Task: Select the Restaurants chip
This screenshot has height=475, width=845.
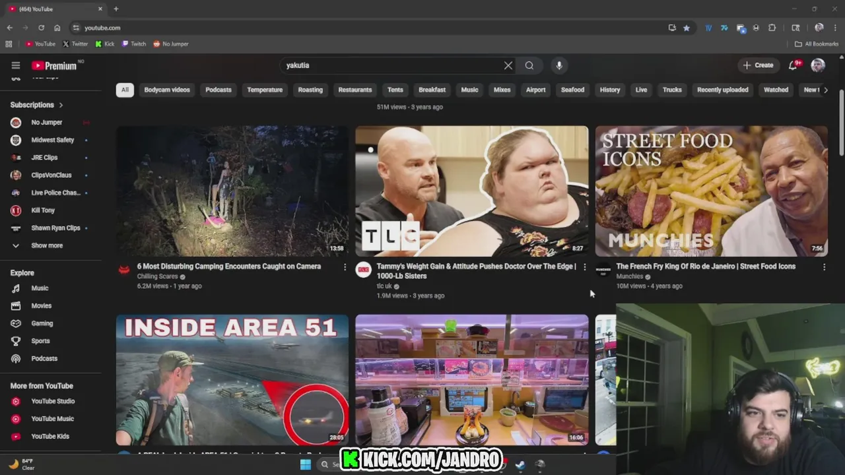Action: point(355,90)
